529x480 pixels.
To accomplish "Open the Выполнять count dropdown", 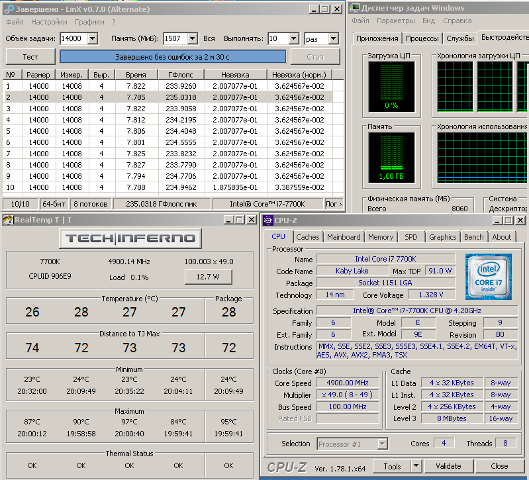I will click(293, 39).
